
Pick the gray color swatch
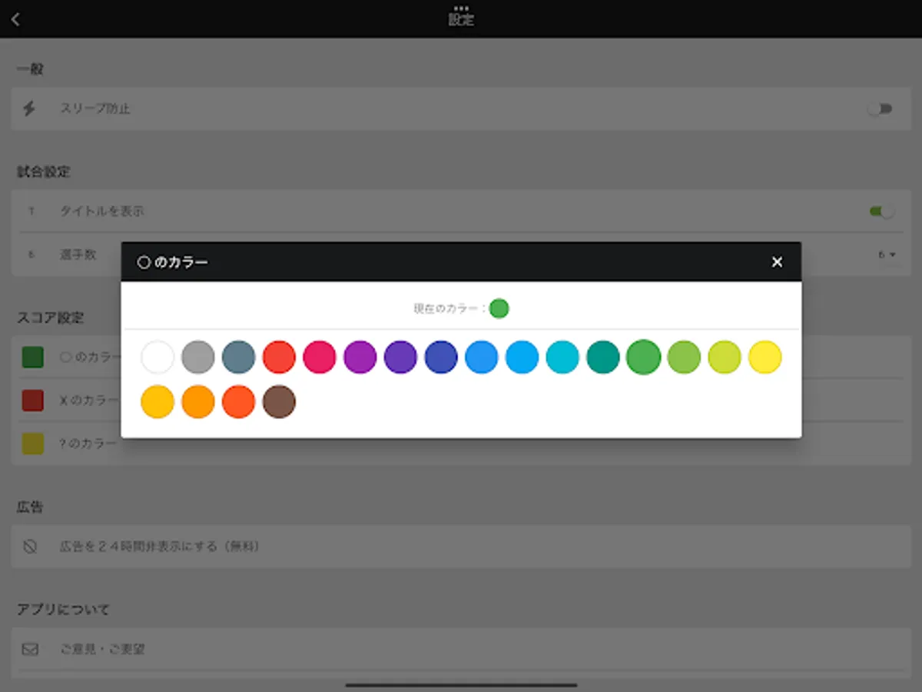[198, 358]
